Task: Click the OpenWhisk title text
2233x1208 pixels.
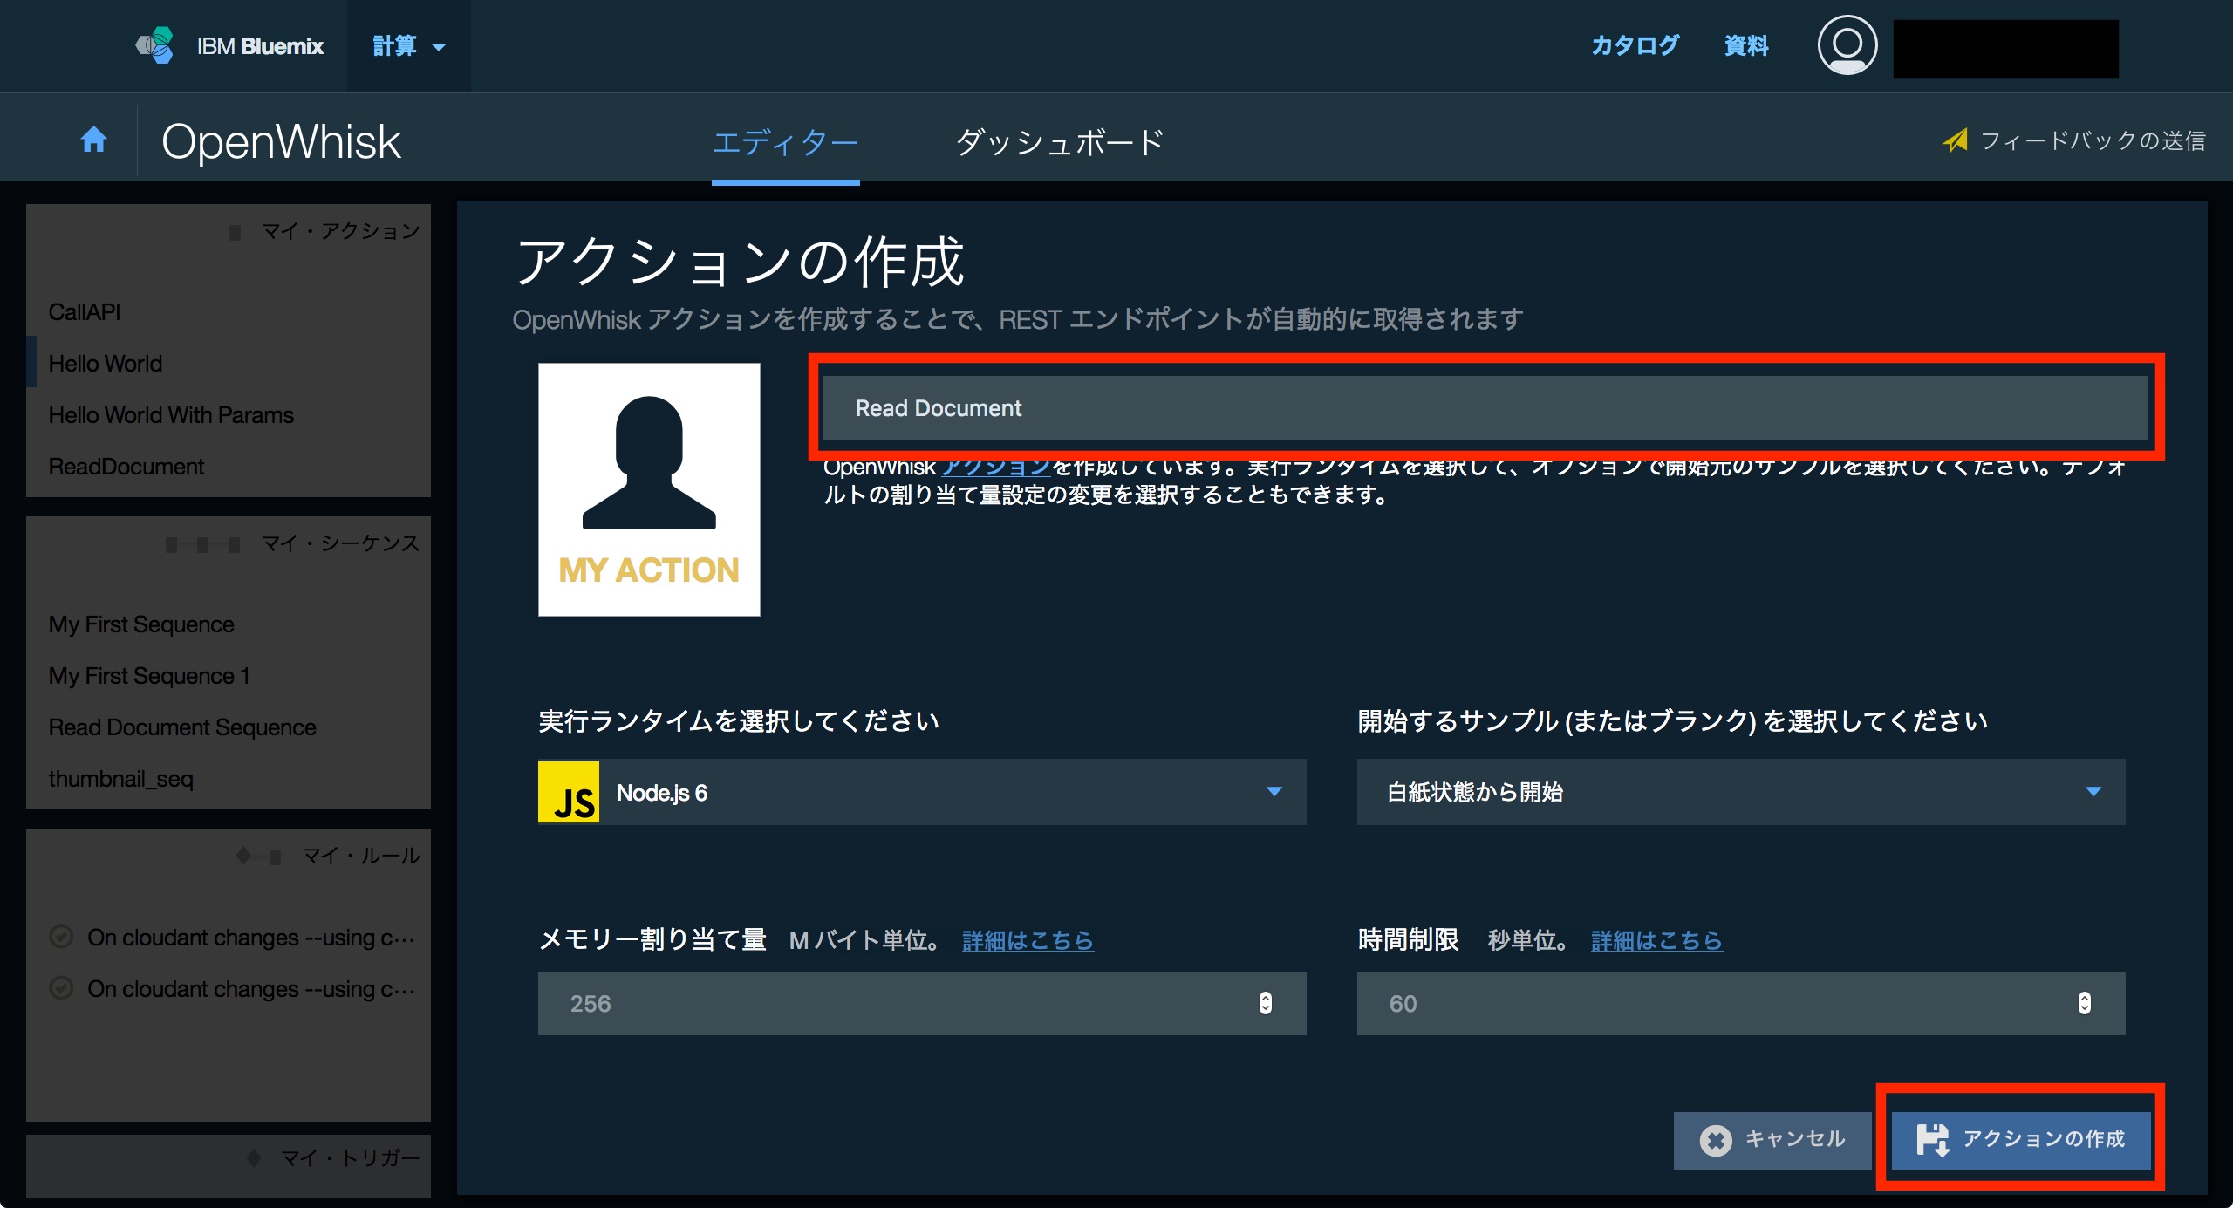Action: tap(281, 141)
